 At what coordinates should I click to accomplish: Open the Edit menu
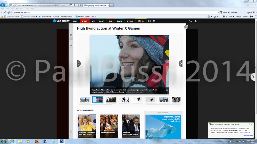click(7, 9)
